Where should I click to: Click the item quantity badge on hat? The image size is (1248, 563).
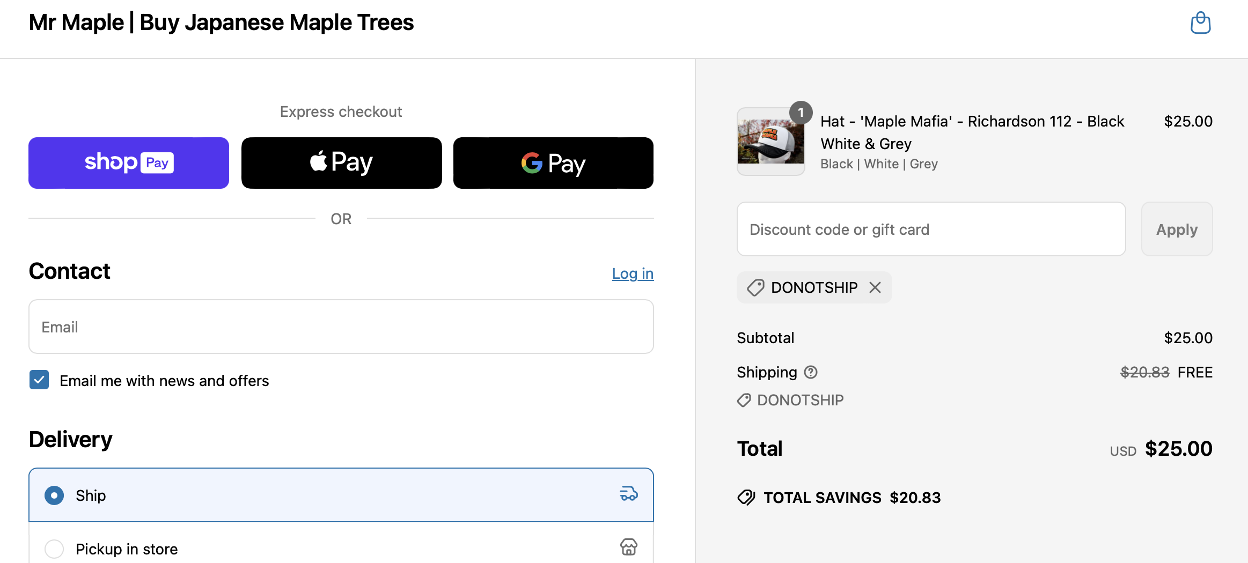coord(801,113)
